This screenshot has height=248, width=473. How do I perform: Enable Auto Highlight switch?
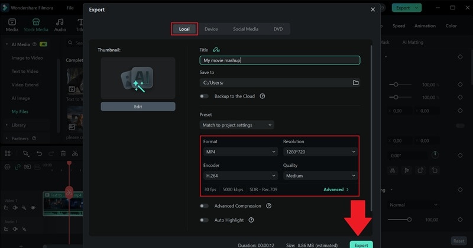pyautogui.click(x=204, y=220)
